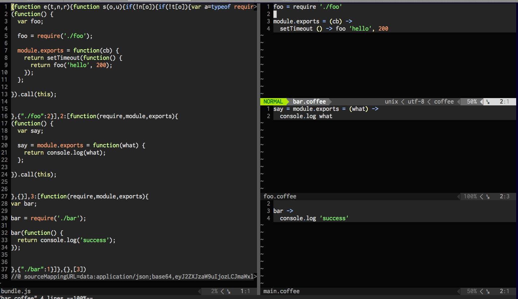Click the line-number icon in foo.coffee status line
The width and height of the screenshot is (518, 299).
[x=488, y=197]
